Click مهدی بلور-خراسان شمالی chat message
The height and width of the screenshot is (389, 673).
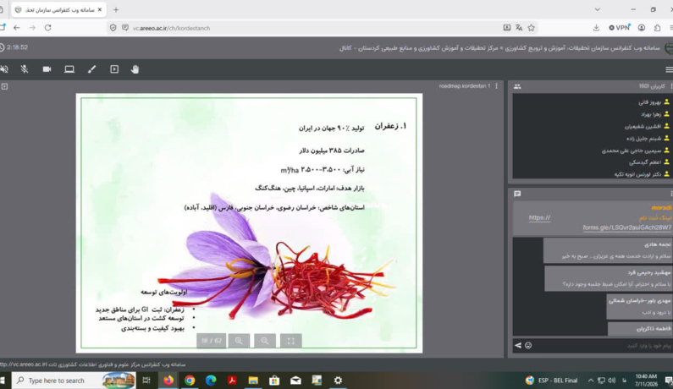tap(639, 306)
